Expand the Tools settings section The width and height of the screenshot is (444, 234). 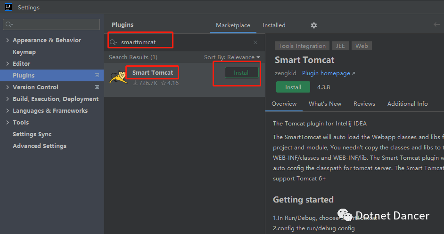tap(8, 123)
